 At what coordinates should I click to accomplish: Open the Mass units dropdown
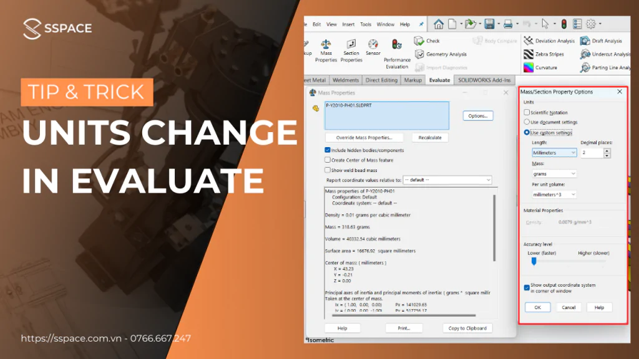coord(554,174)
